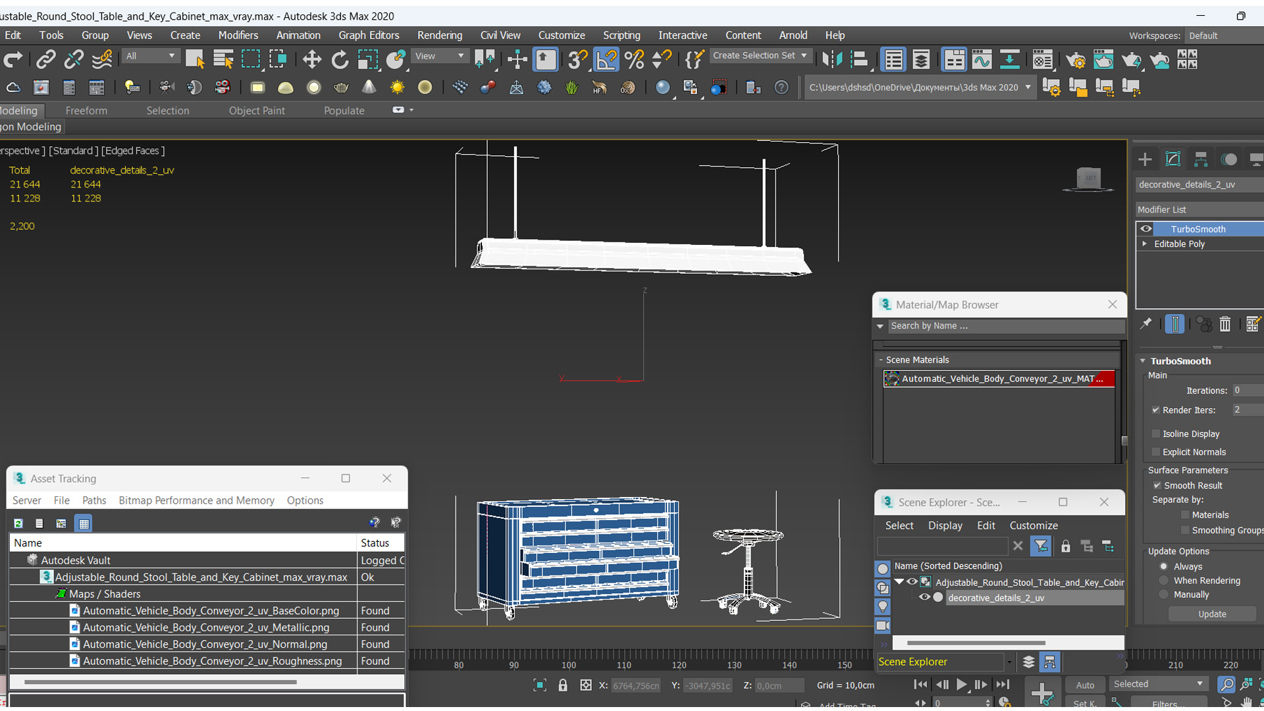Viewport: 1264px width, 711px height.
Task: Click the Unlink Selection icon
Action: click(74, 60)
